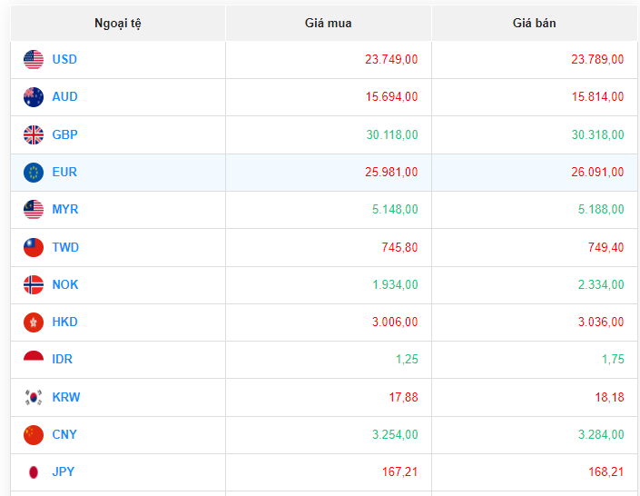This screenshot has height=496, width=640.
Task: Click the Taiwan flag icon
Action: [x=34, y=247]
